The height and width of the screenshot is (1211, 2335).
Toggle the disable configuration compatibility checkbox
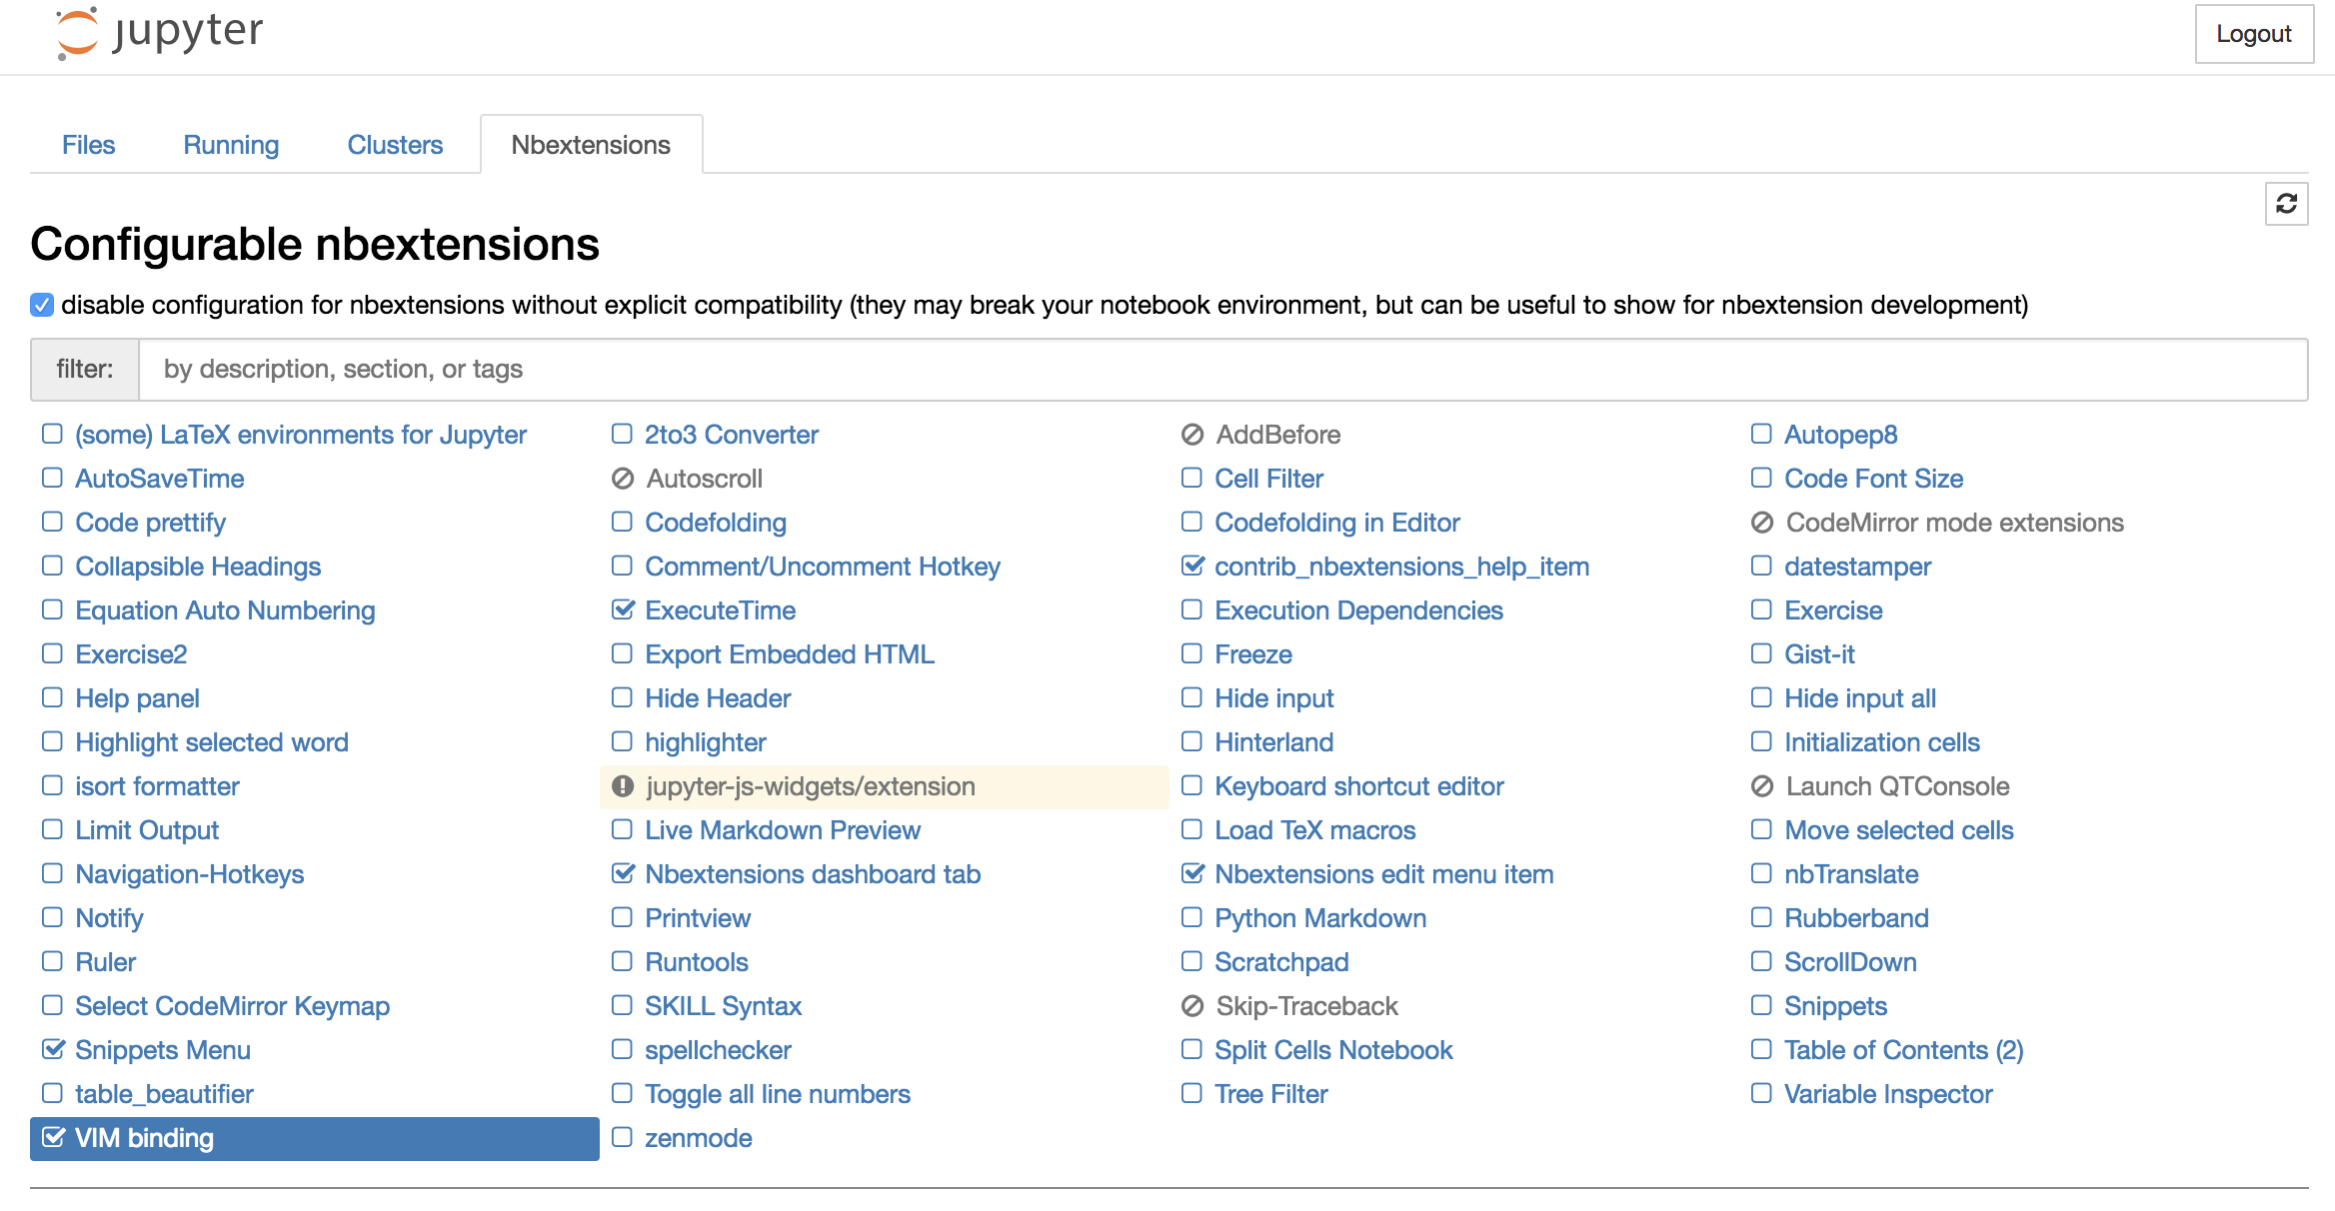(x=42, y=305)
